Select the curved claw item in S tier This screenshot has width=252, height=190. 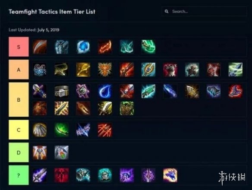point(40,47)
